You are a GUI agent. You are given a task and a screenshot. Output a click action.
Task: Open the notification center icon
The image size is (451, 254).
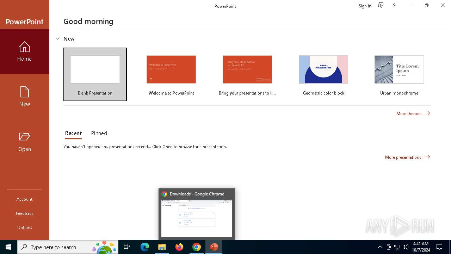tap(439, 247)
